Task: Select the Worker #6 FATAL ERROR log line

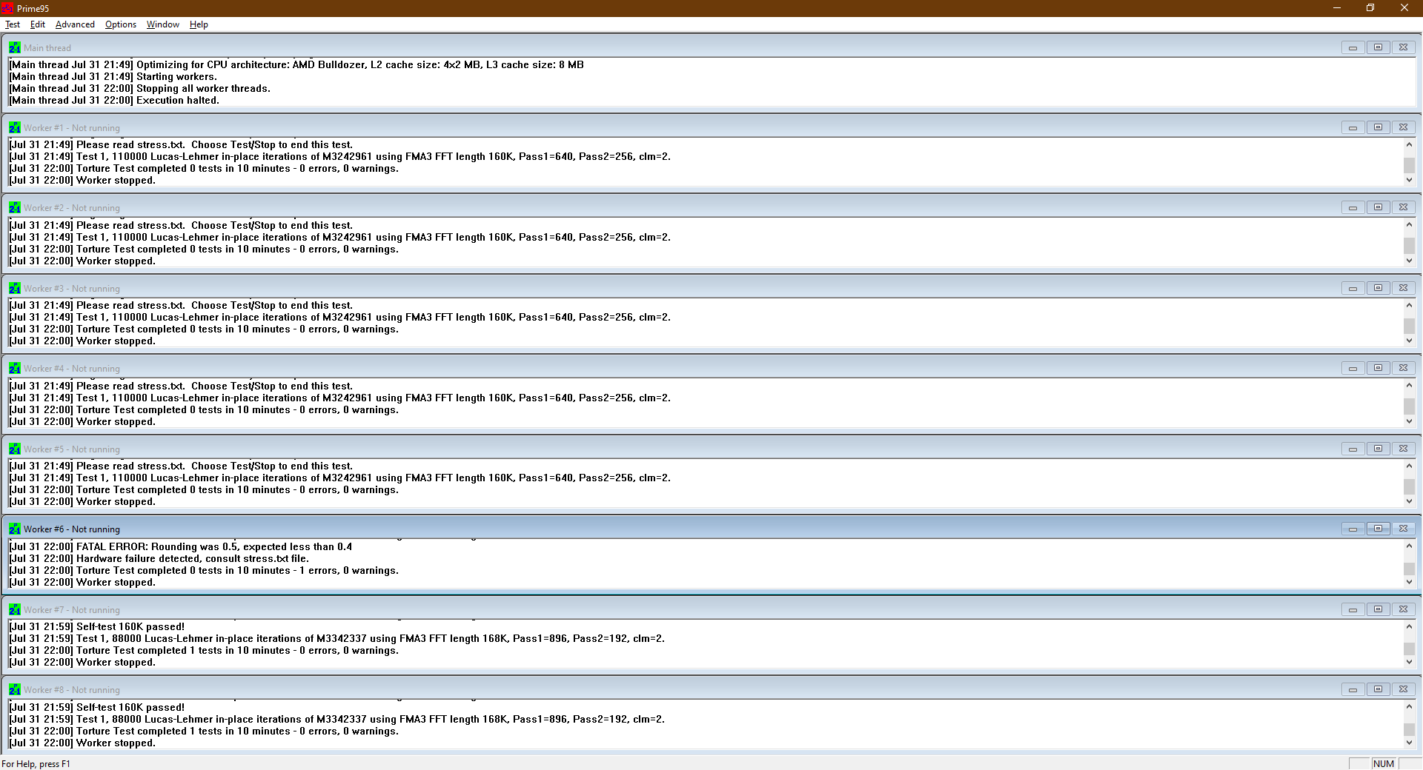Action: pyautogui.click(x=181, y=547)
